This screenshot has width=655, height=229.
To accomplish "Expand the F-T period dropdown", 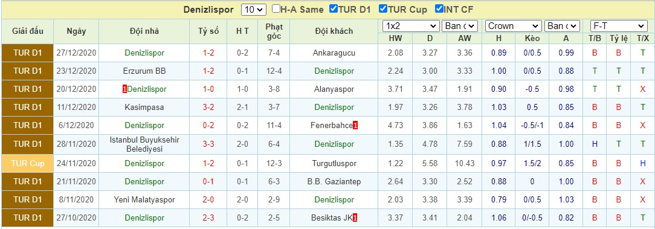I will pos(619,26).
